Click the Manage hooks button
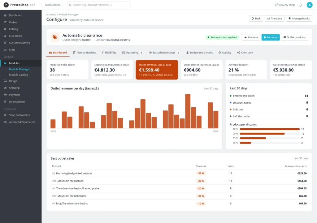 point(299,18)
